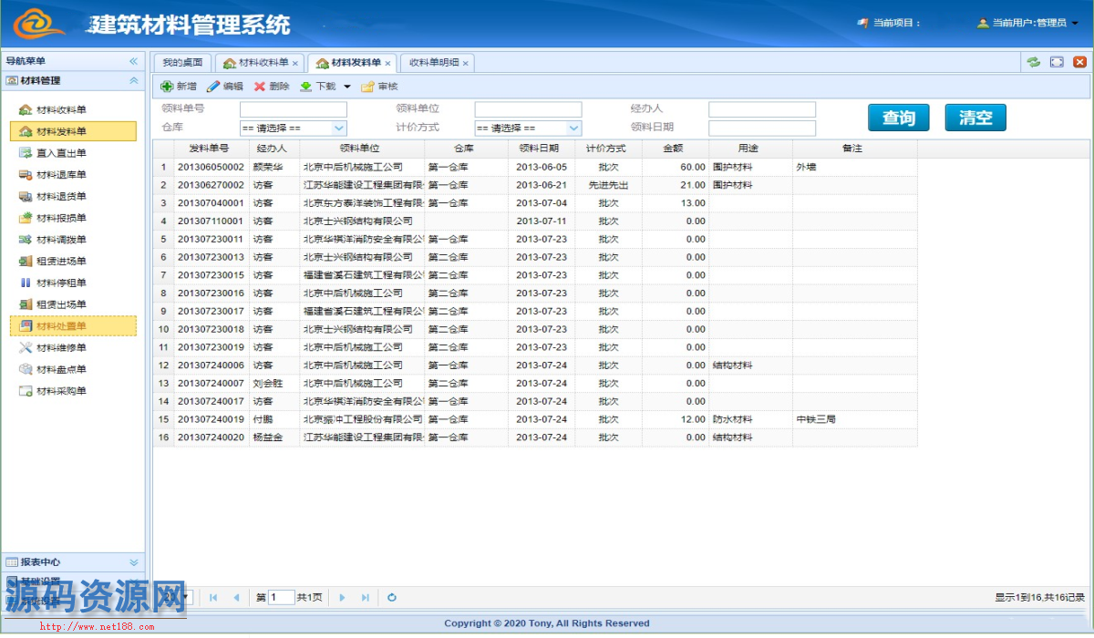Switch to 我的桌面 tab

point(182,63)
